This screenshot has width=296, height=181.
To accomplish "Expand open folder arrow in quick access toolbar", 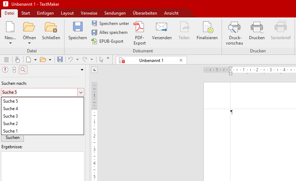I will (x=50, y=60).
